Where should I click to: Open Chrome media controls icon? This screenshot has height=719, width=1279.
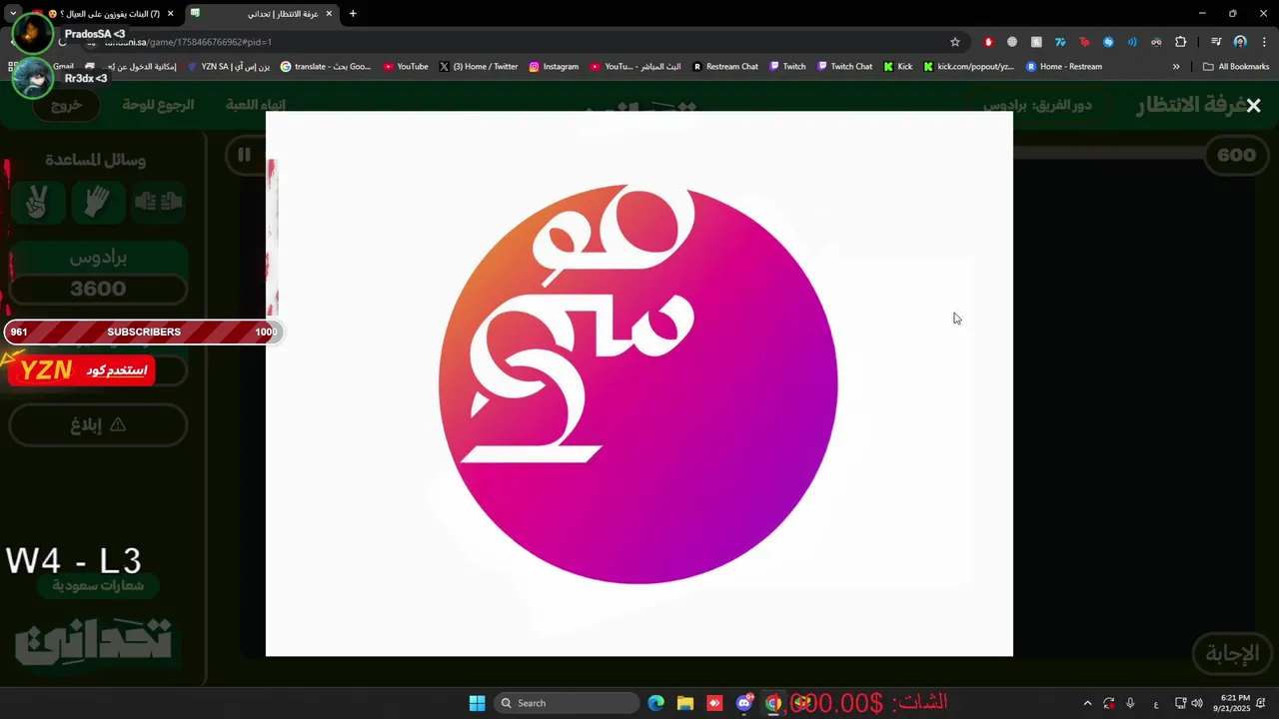[1216, 42]
